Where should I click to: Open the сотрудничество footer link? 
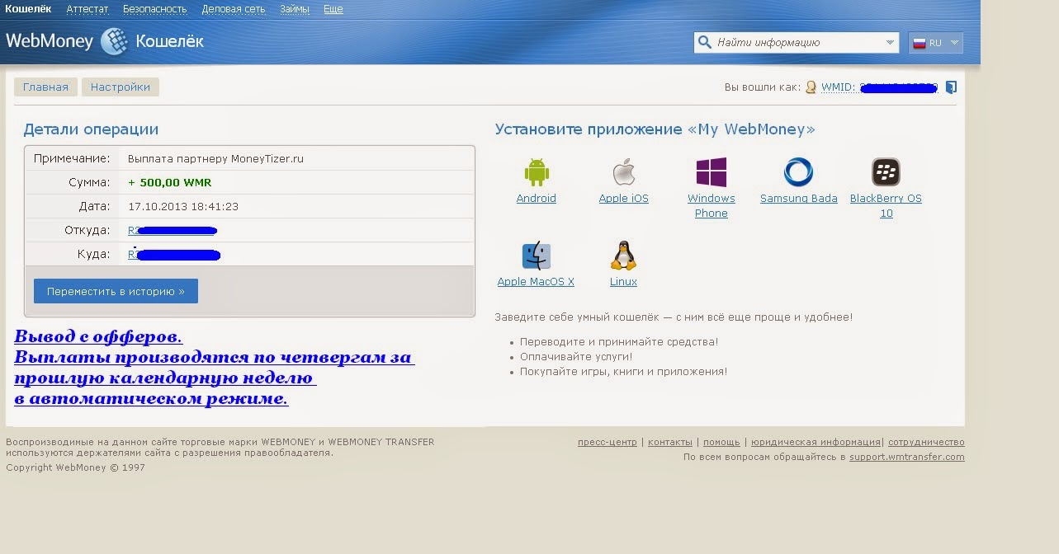(x=926, y=443)
